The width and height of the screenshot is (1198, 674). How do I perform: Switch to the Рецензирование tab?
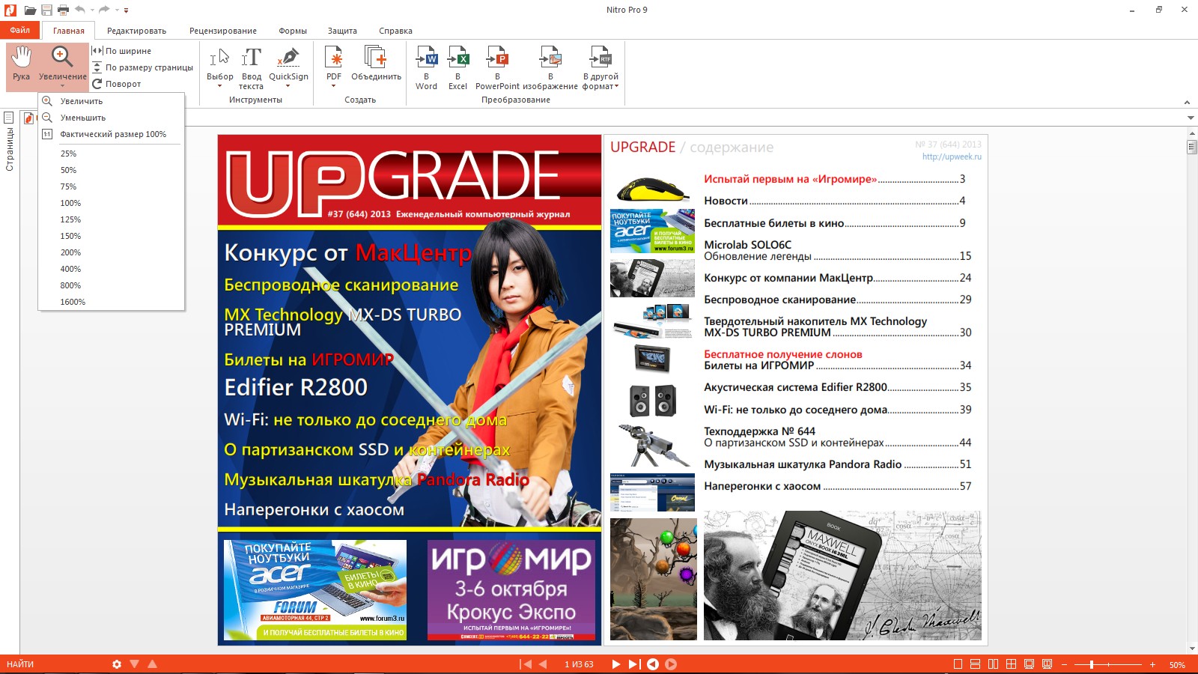[x=223, y=31]
